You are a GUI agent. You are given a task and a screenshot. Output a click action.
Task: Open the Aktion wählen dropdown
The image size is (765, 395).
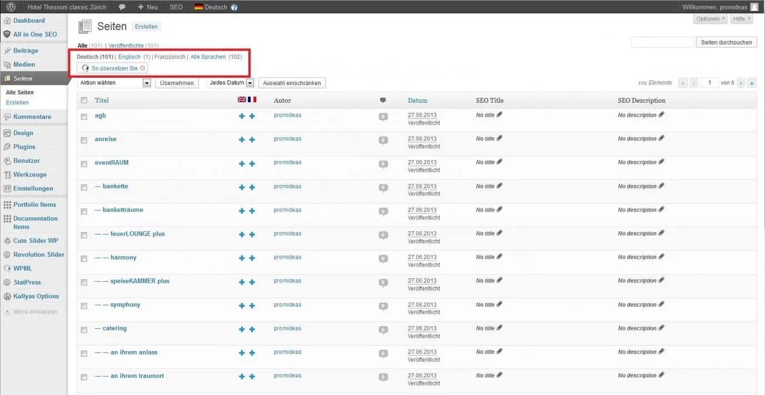click(x=114, y=83)
